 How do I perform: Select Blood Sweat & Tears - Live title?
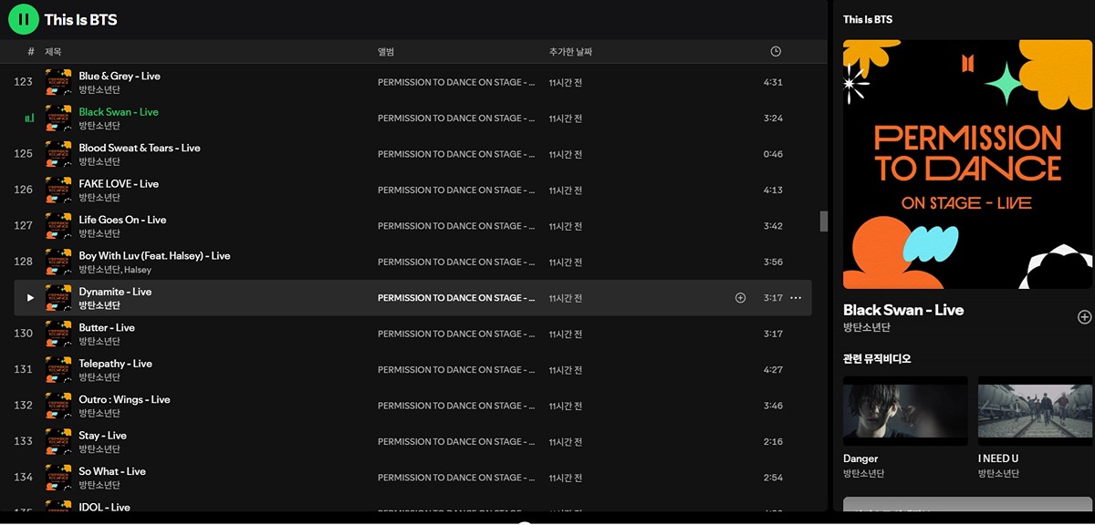click(140, 148)
